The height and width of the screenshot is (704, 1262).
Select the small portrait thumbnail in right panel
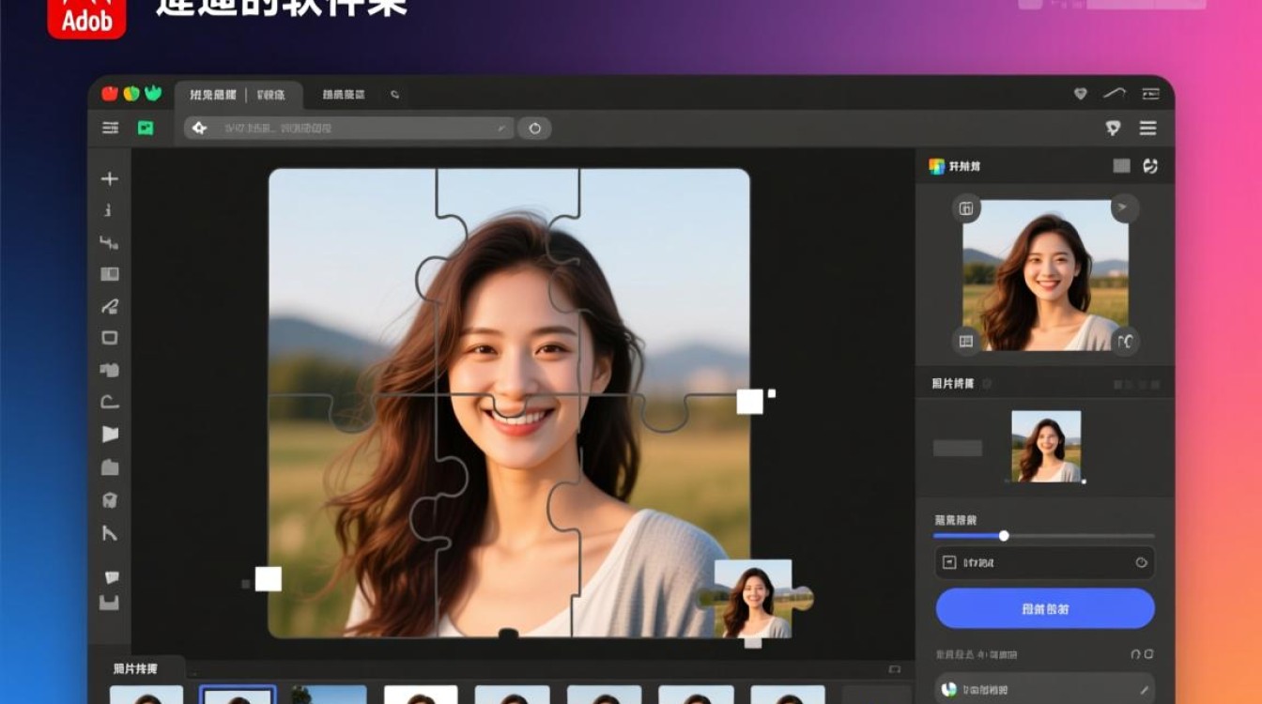[x=1046, y=447]
